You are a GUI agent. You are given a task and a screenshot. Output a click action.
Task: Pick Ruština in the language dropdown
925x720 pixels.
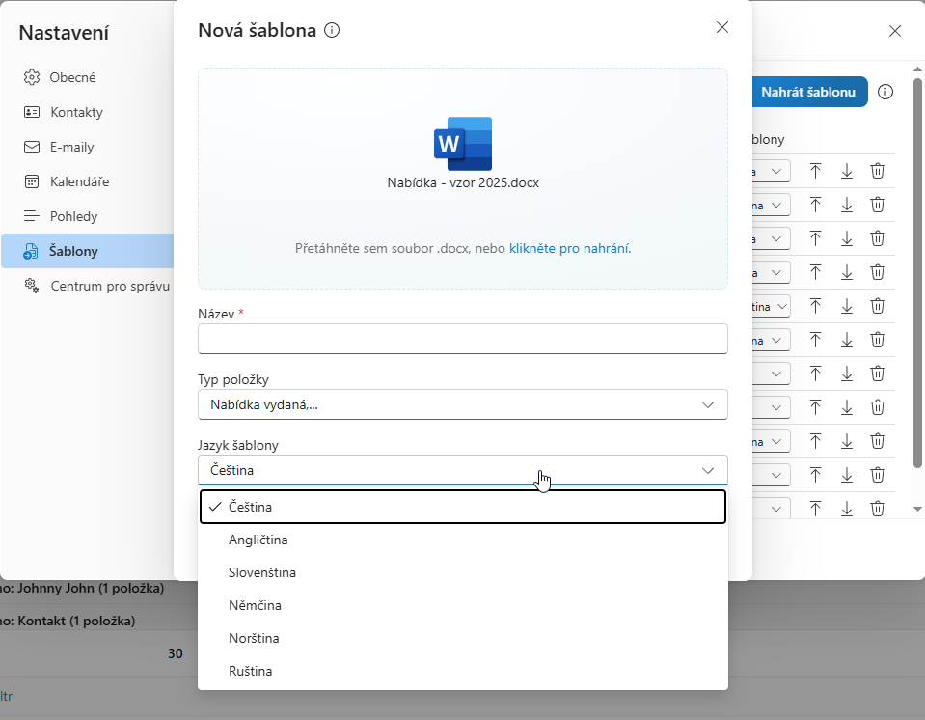250,671
